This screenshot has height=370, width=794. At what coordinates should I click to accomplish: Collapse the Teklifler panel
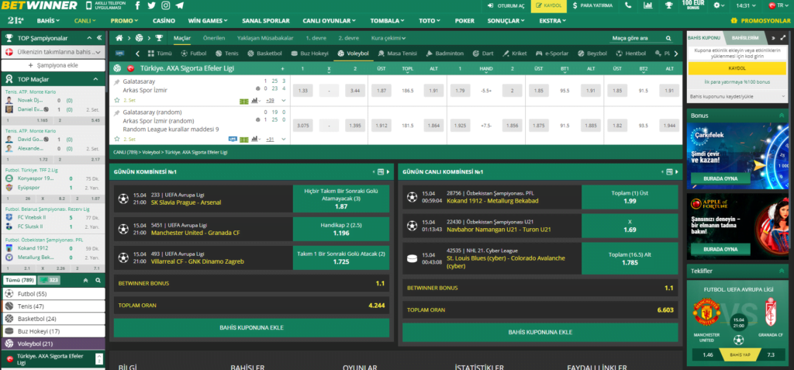[x=782, y=271]
